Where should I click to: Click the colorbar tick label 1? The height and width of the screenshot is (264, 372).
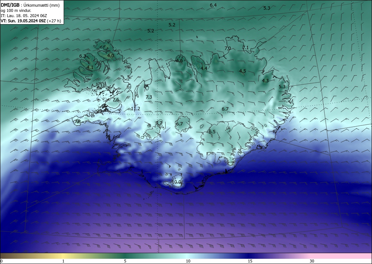63,261
